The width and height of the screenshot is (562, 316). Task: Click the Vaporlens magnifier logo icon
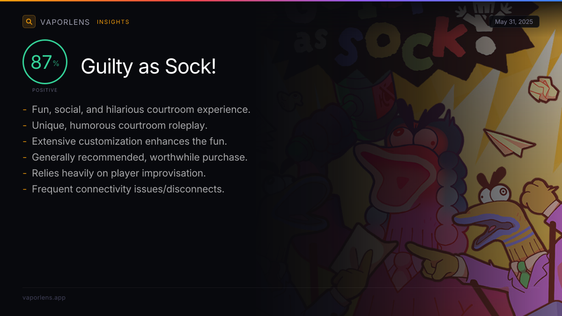pos(29,22)
